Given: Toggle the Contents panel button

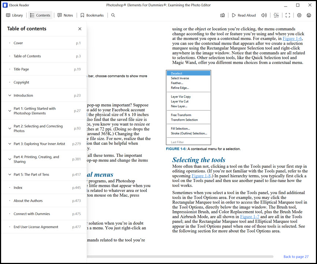Looking at the screenshot, I should coord(40,15).
